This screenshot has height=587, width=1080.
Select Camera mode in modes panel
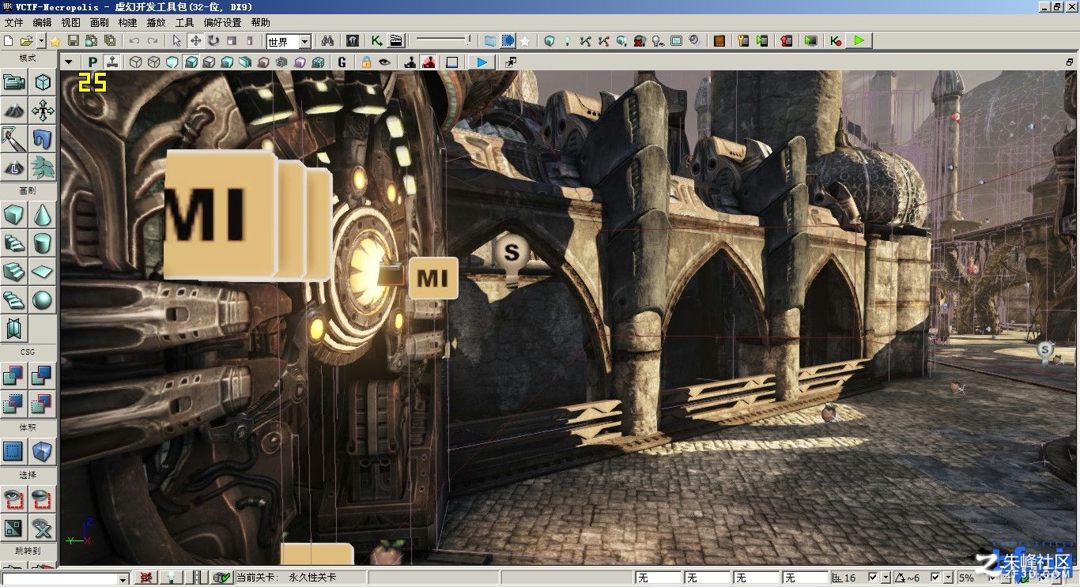pyautogui.click(x=13, y=81)
